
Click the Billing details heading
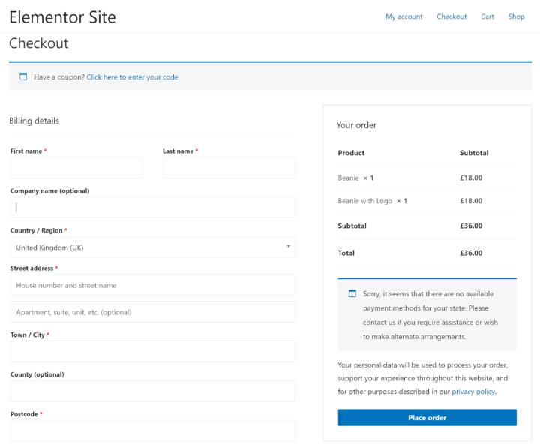click(34, 121)
